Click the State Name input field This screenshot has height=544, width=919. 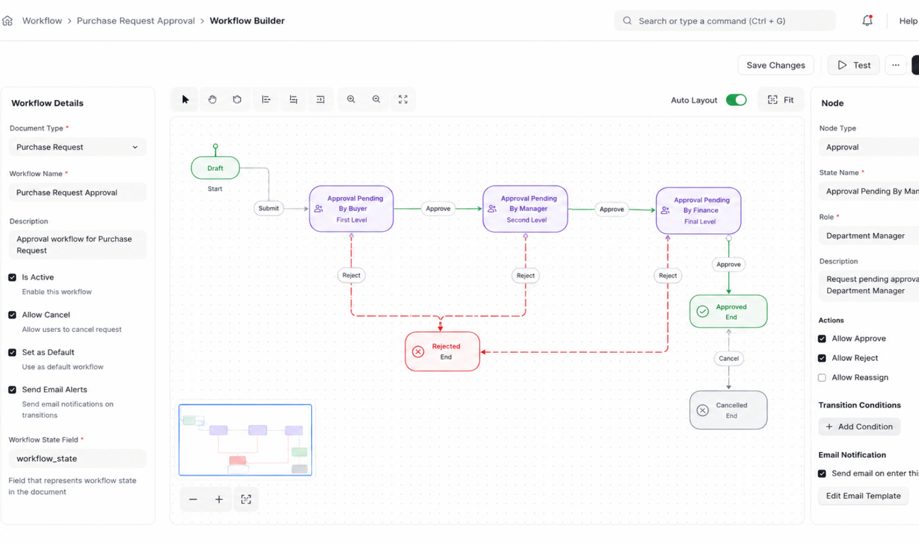pos(869,191)
